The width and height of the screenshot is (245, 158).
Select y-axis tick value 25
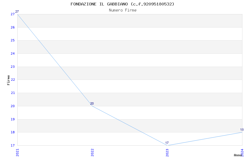pos(13,40)
